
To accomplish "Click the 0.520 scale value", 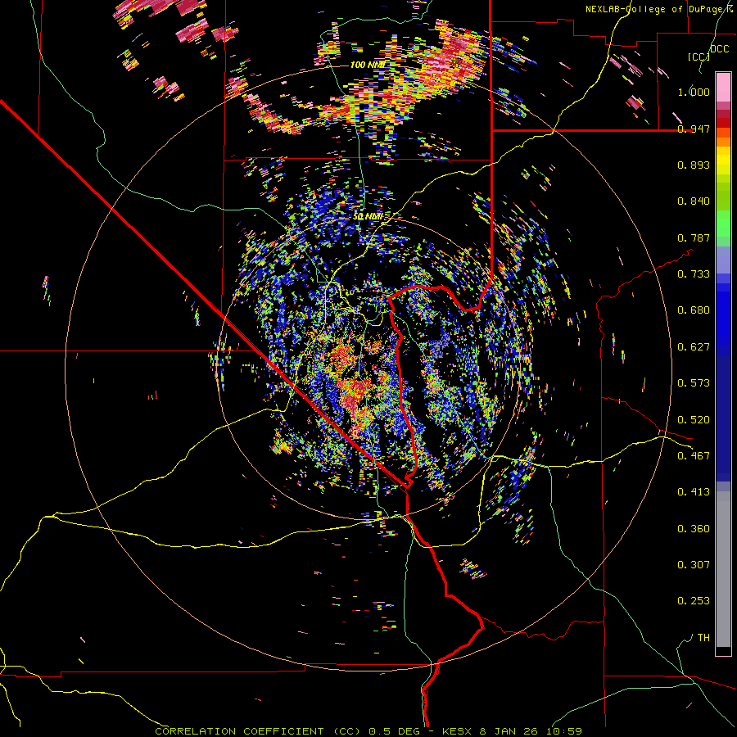I will coord(694,420).
